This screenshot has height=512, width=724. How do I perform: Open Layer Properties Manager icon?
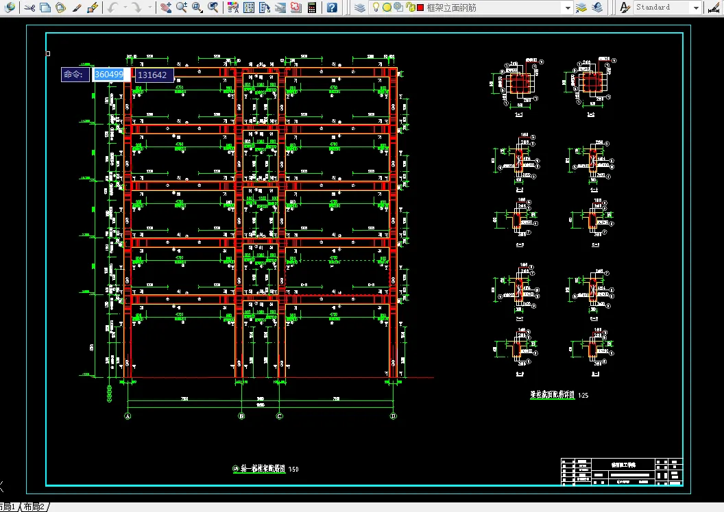tap(360, 8)
